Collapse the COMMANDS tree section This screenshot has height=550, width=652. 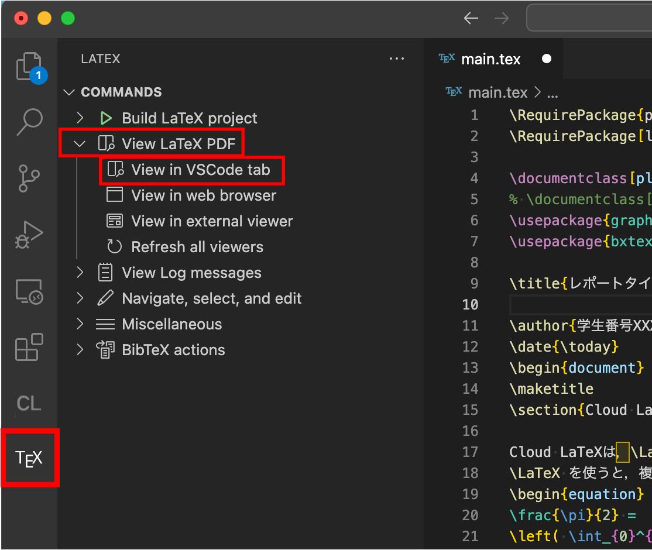pos(69,92)
